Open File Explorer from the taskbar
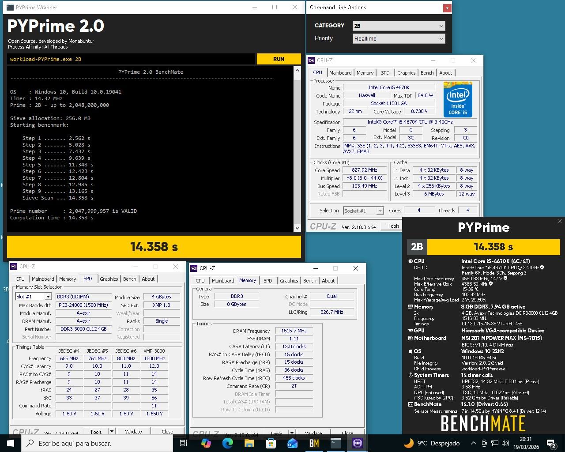Screen dimensions: 565x452 [249, 443]
